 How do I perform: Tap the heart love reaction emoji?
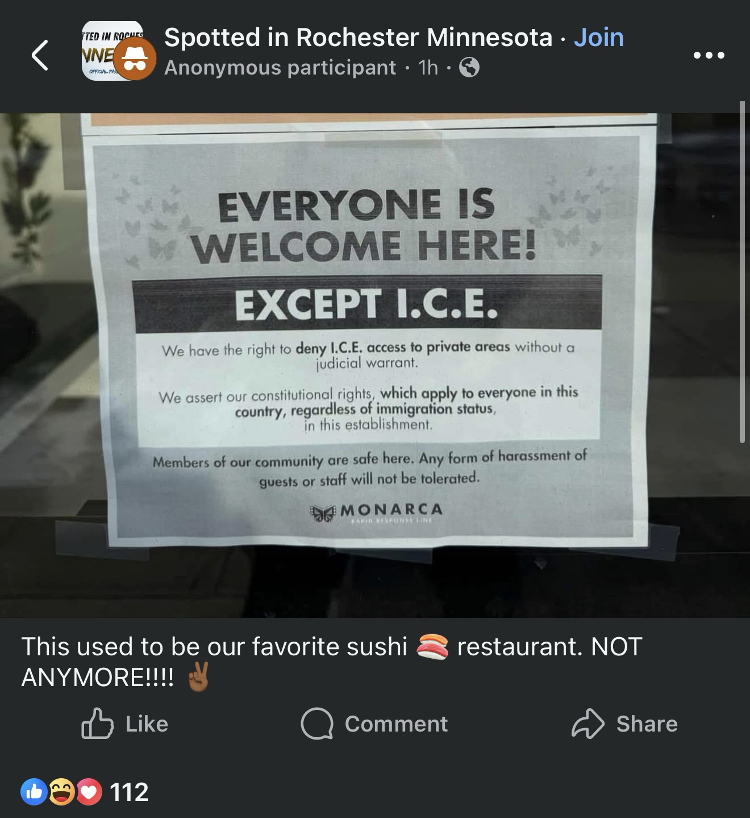[88, 792]
